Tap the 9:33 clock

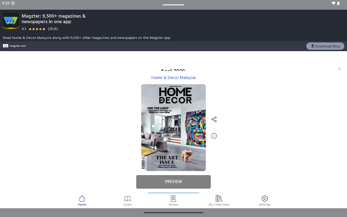6,3
